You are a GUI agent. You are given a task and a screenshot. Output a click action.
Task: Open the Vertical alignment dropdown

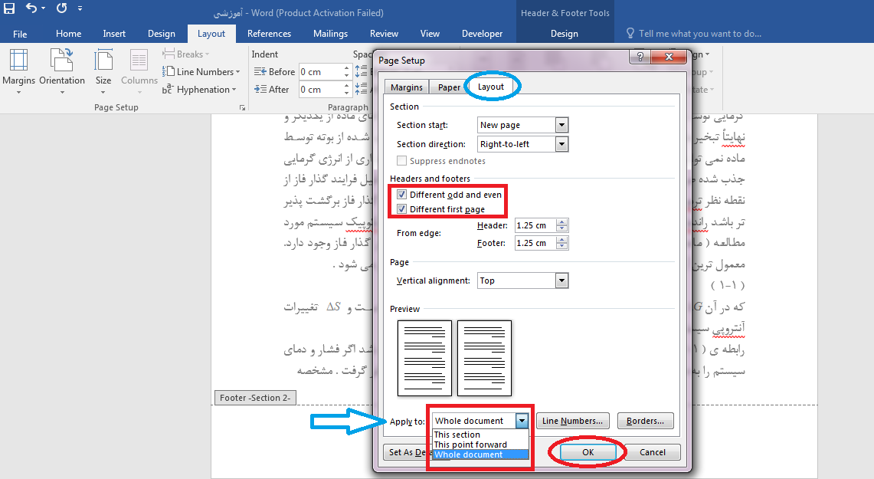(x=561, y=281)
